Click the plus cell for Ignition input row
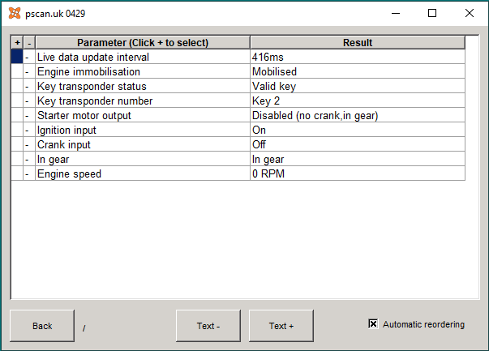The width and height of the screenshot is (489, 351). point(17,130)
